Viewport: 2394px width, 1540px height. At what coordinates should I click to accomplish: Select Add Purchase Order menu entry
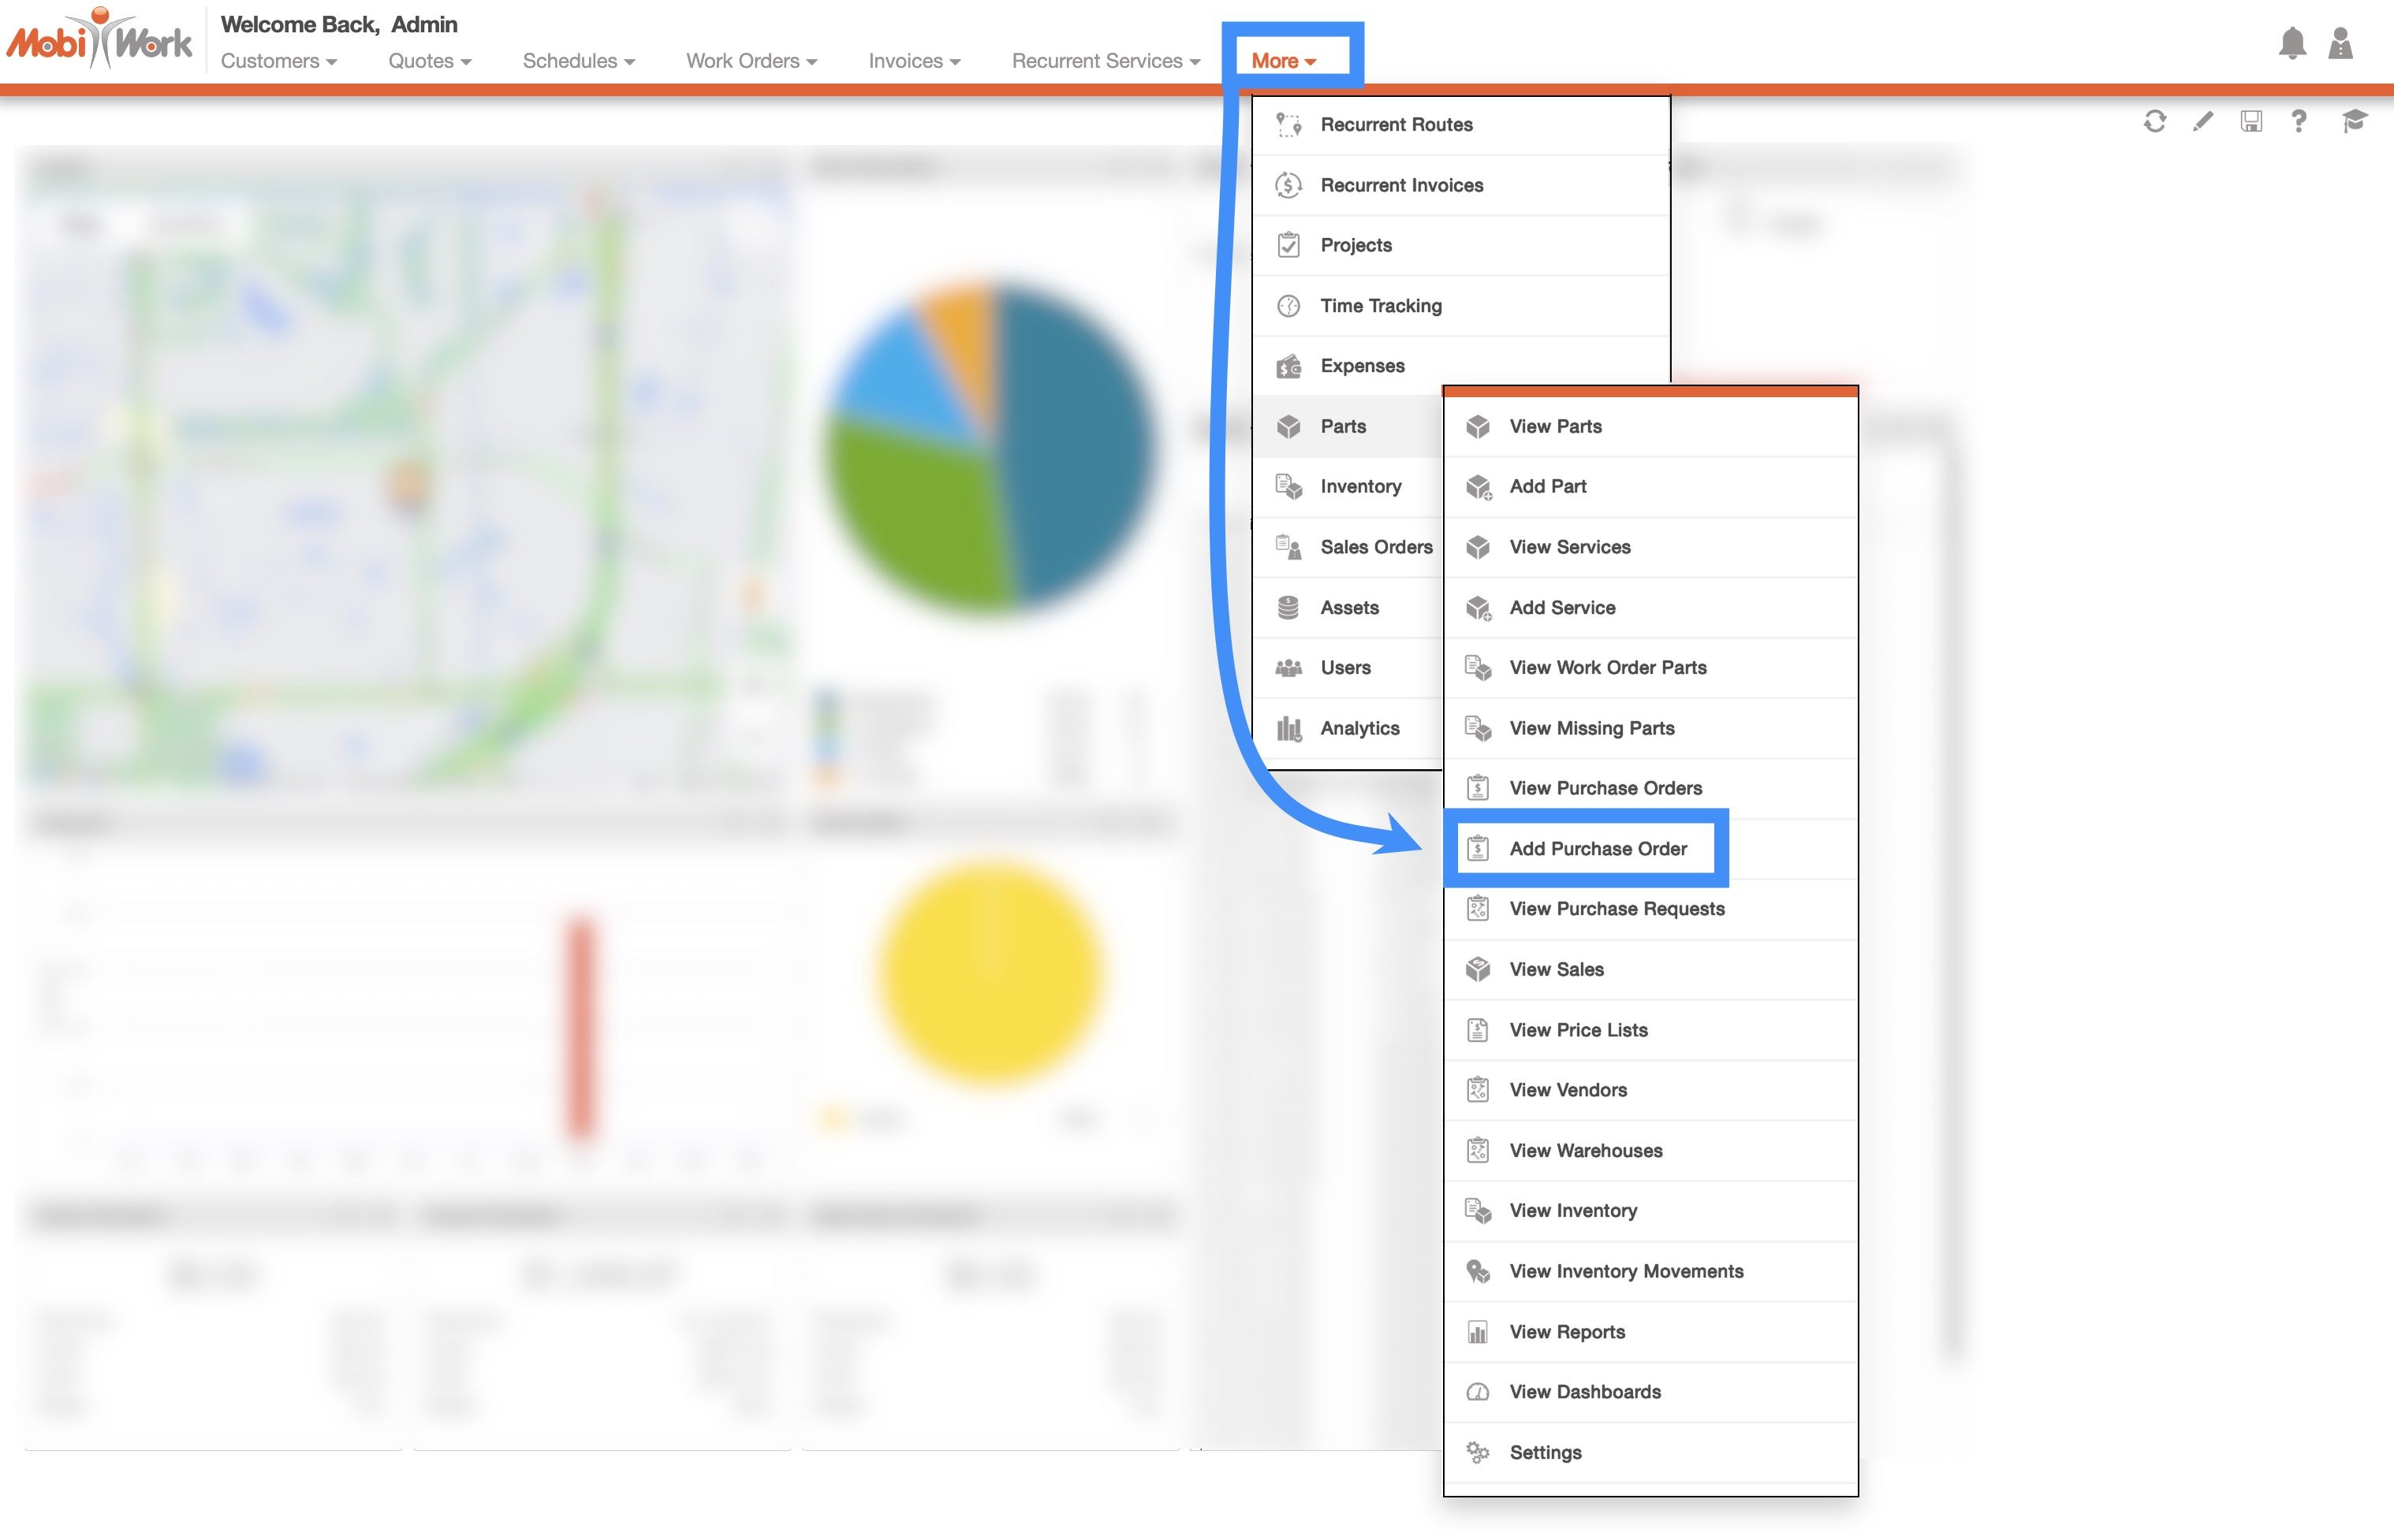click(1598, 848)
